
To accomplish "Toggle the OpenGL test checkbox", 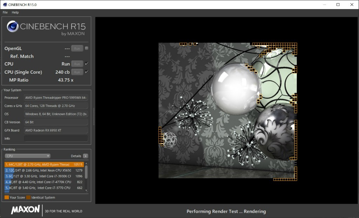I will coord(87,48).
